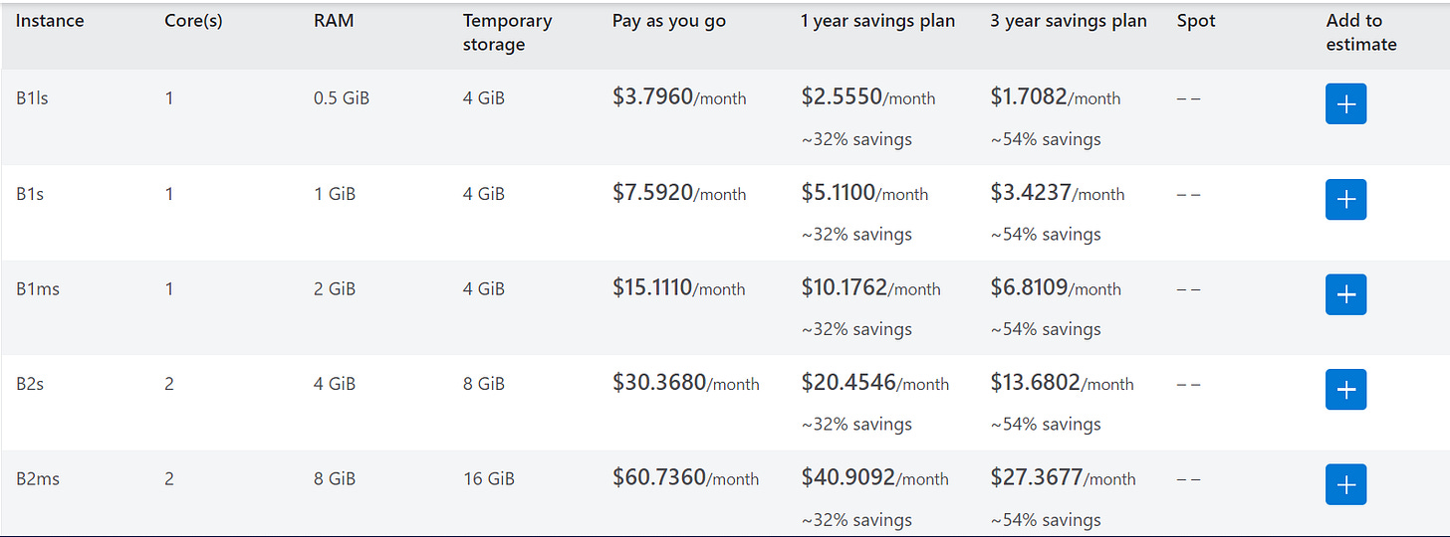Click the Temporary storage column header
The image size is (1450, 537).
point(507,32)
